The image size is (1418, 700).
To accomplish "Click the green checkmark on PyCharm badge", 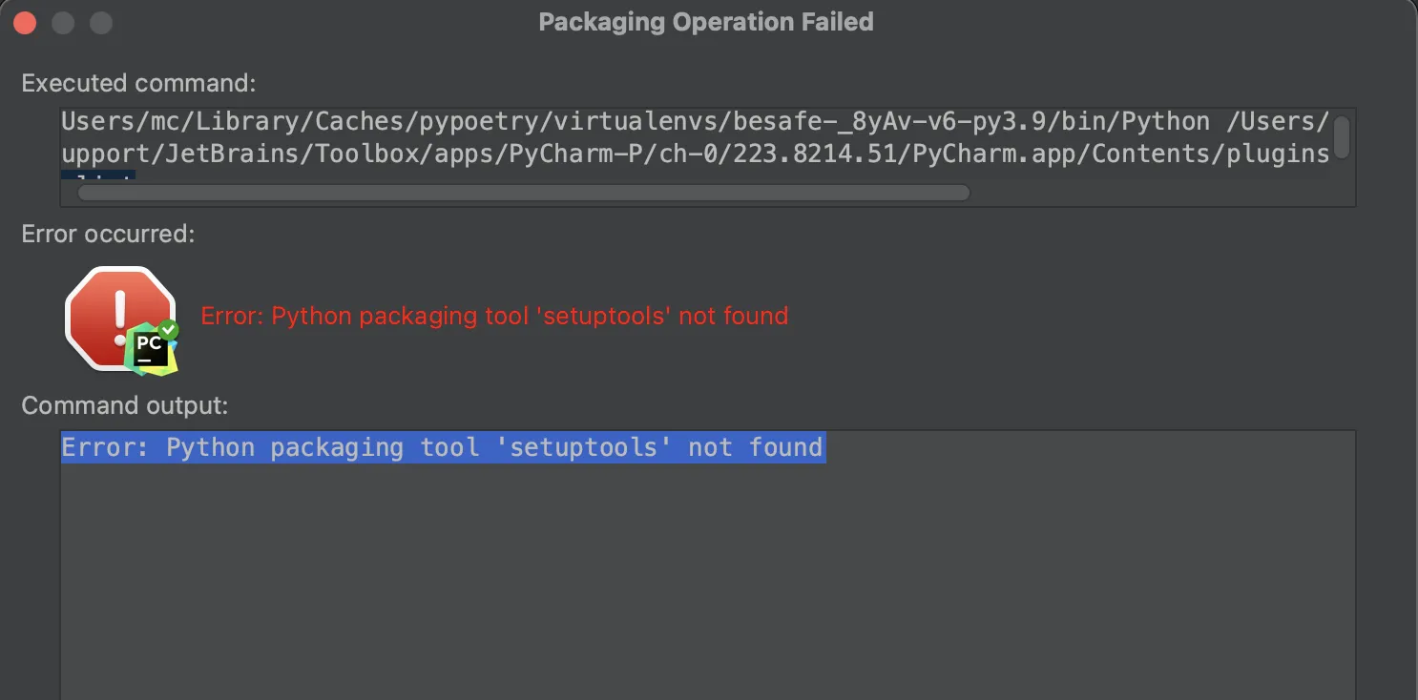I will click(169, 330).
